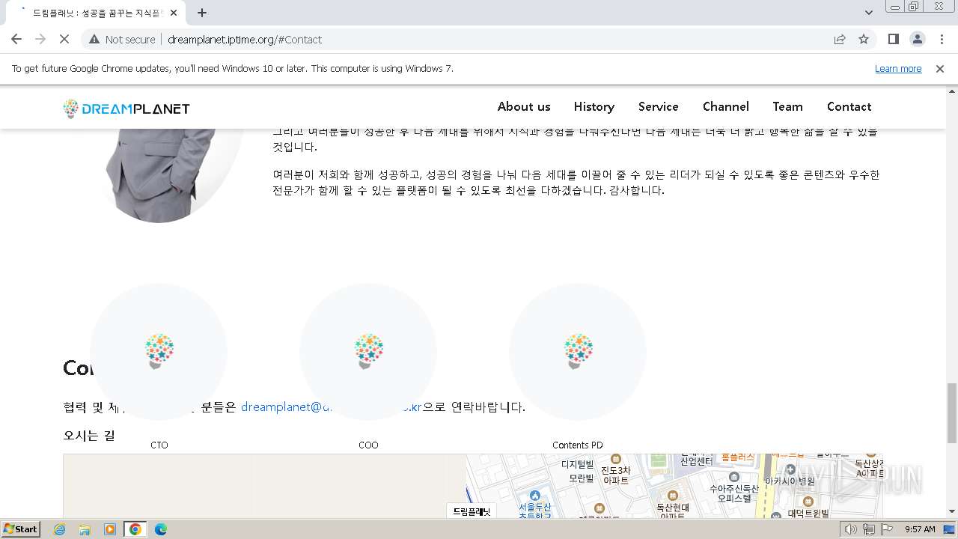Open the Windows Start menu

point(21,529)
